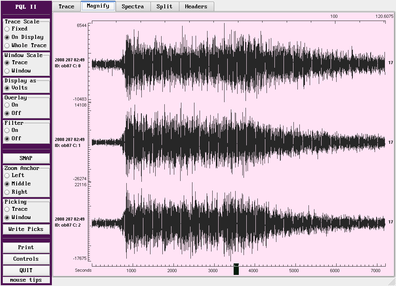Click the Print button
Viewport: 396px width, 286px height.
coord(26,248)
